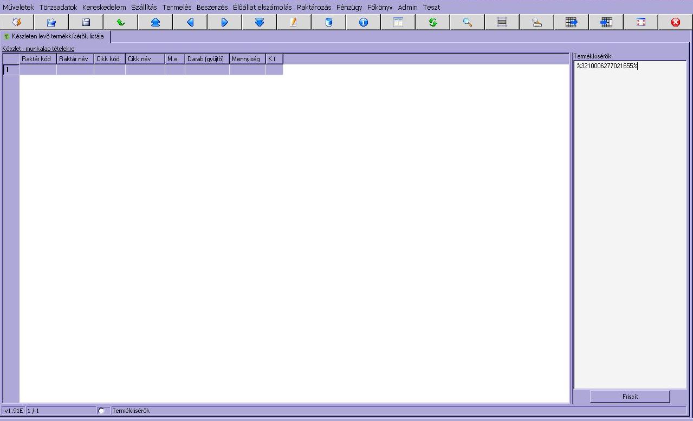Click the new record lightning icon
Screen dimensions: 693x421
(x=17, y=22)
